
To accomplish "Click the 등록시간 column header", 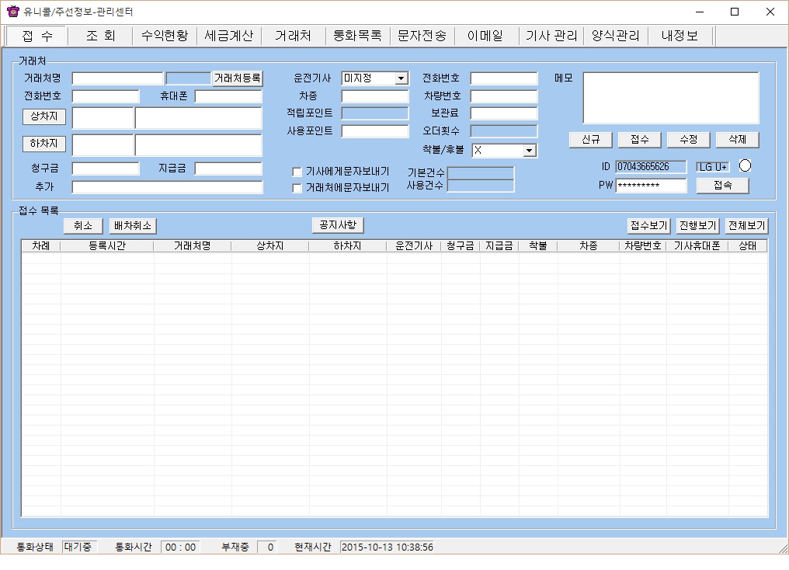I will (x=107, y=246).
